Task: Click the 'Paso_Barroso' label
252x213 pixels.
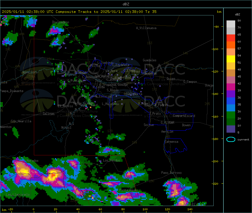Action: click(171, 173)
